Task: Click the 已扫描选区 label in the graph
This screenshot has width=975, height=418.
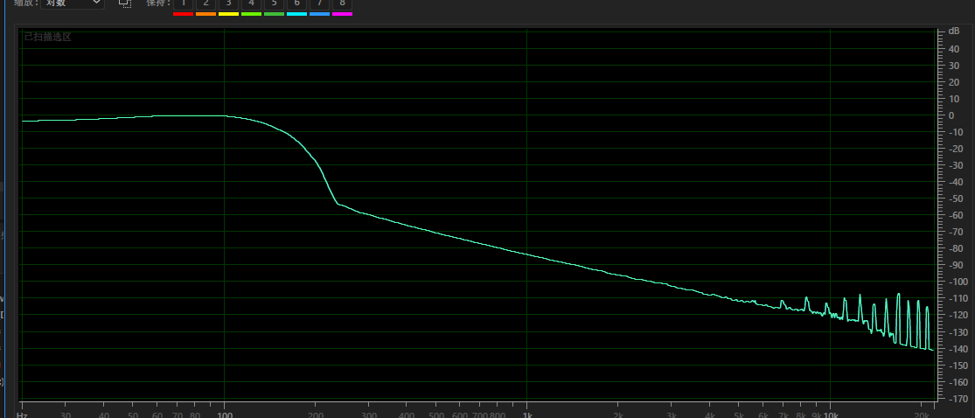Action: click(48, 37)
